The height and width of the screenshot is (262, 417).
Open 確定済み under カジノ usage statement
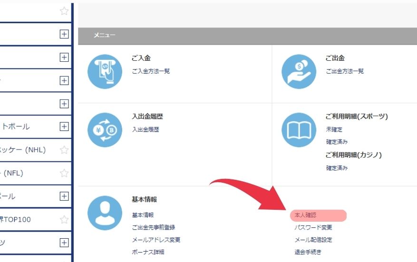pos(337,168)
